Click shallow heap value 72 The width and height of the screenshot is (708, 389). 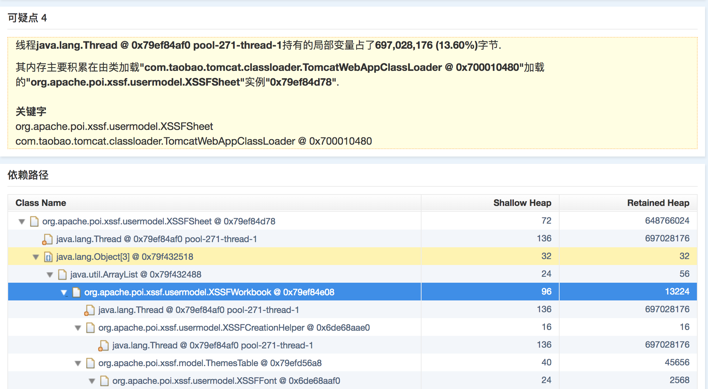[546, 221]
